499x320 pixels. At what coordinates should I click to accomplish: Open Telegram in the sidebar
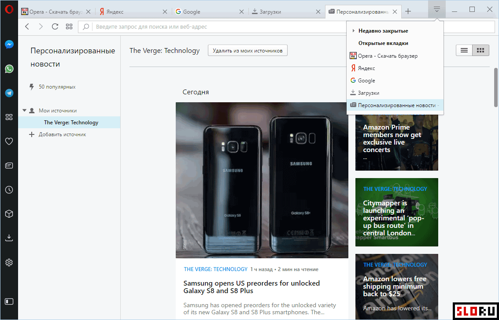tap(9, 93)
